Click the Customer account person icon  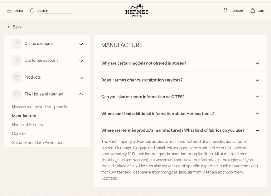[x=17, y=61]
